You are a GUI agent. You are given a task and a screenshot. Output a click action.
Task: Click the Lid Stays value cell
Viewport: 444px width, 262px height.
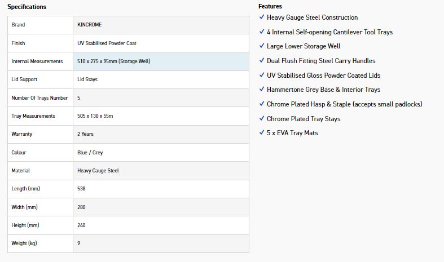pyautogui.click(x=161, y=79)
